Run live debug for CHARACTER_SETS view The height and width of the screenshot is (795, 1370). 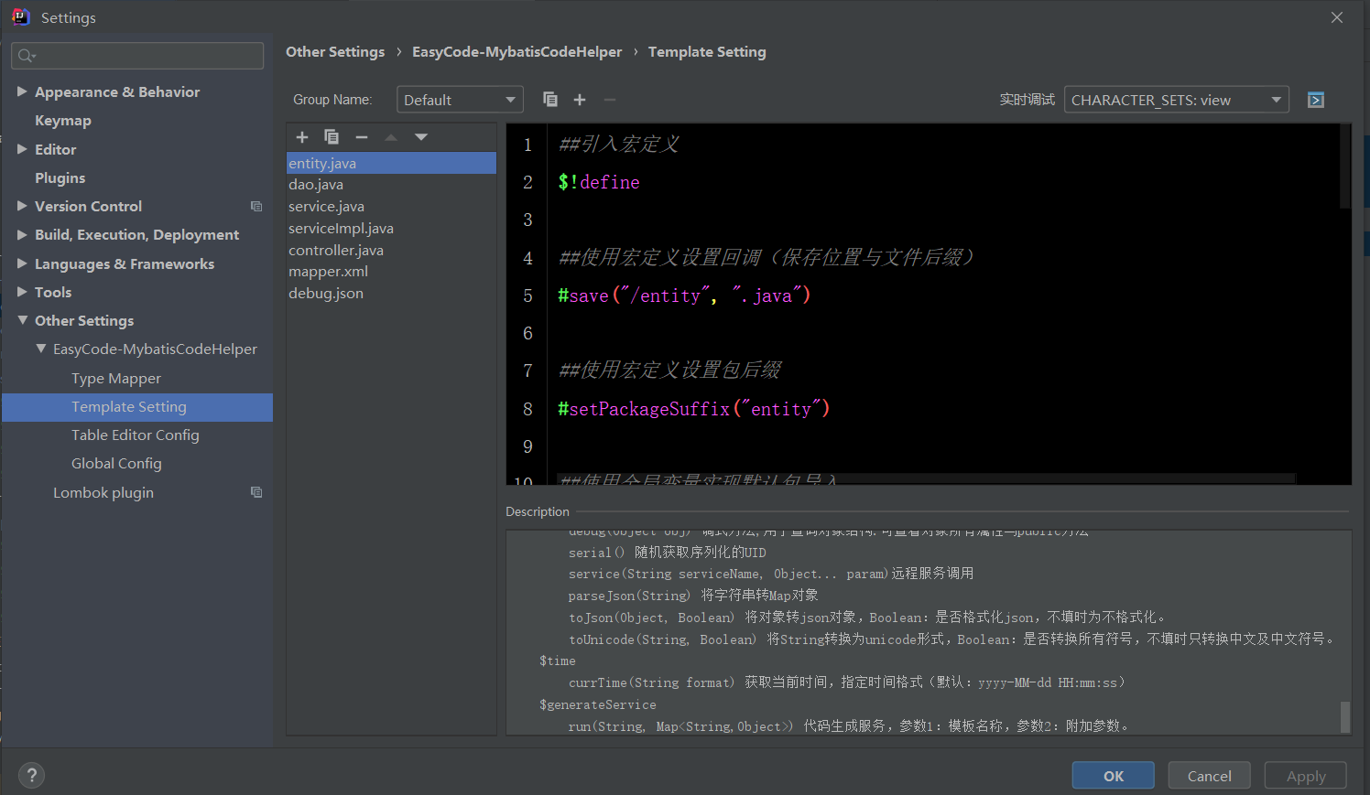click(x=1315, y=99)
